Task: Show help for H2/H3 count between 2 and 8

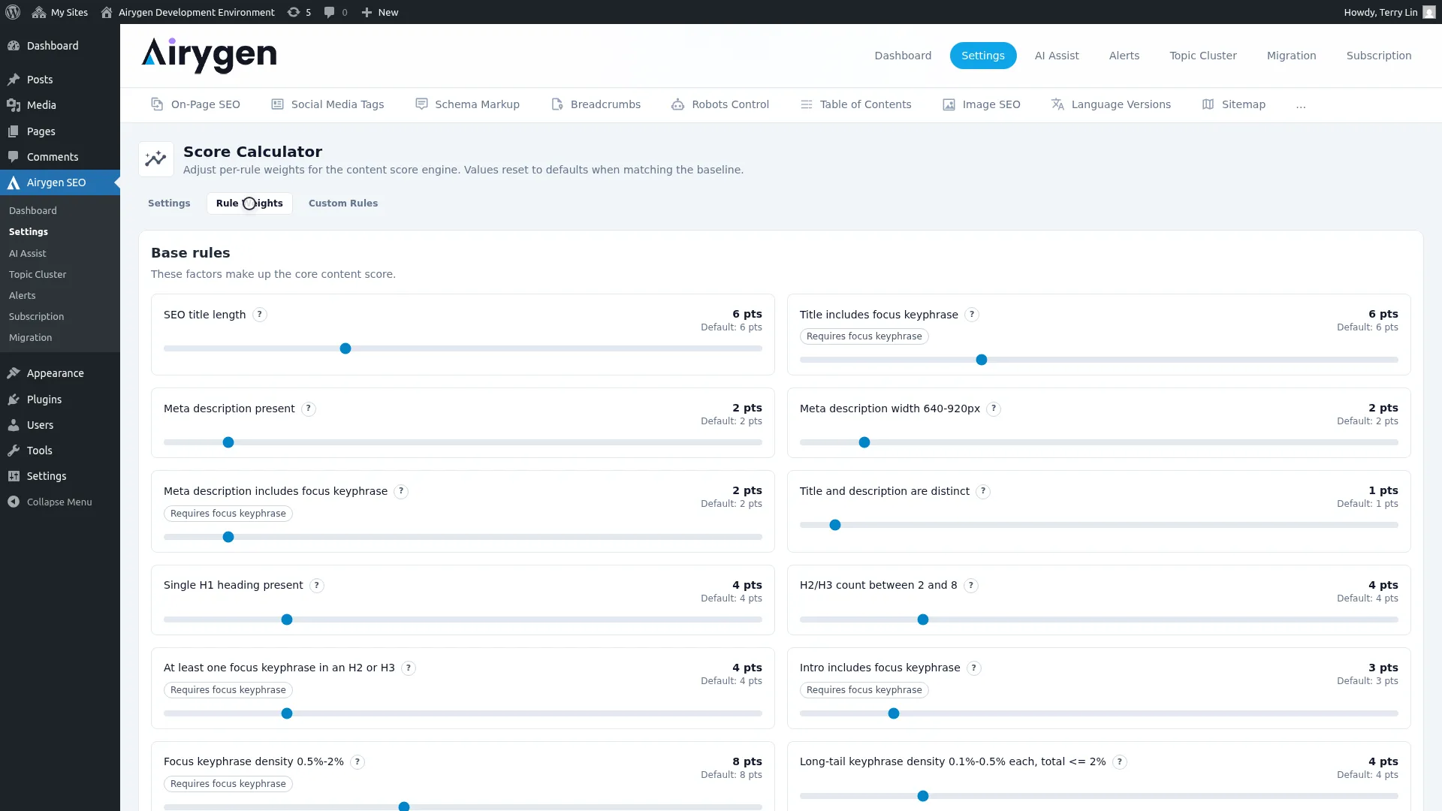Action: (x=971, y=585)
